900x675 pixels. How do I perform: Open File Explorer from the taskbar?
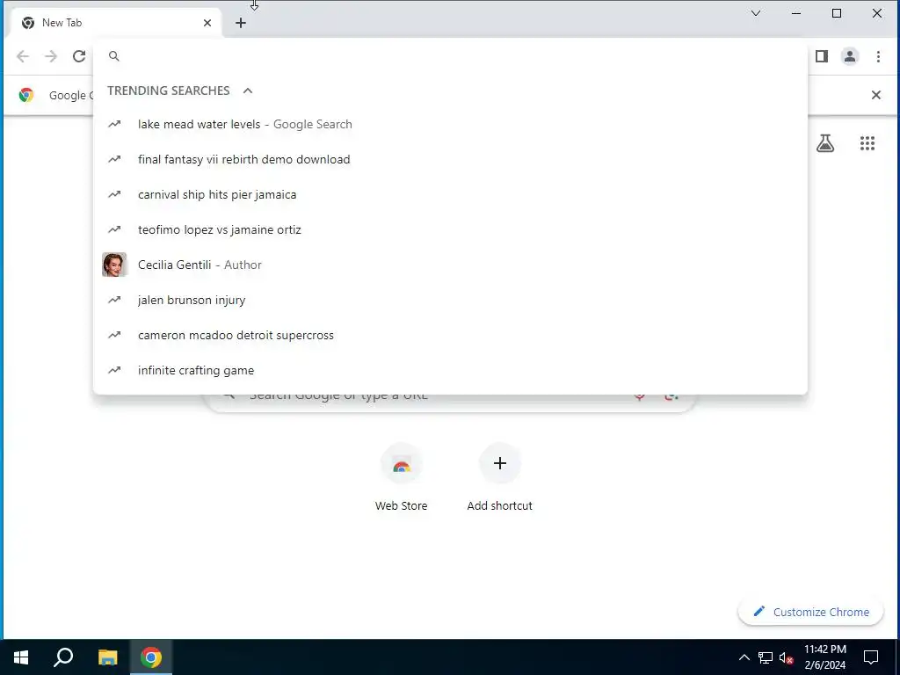107,657
